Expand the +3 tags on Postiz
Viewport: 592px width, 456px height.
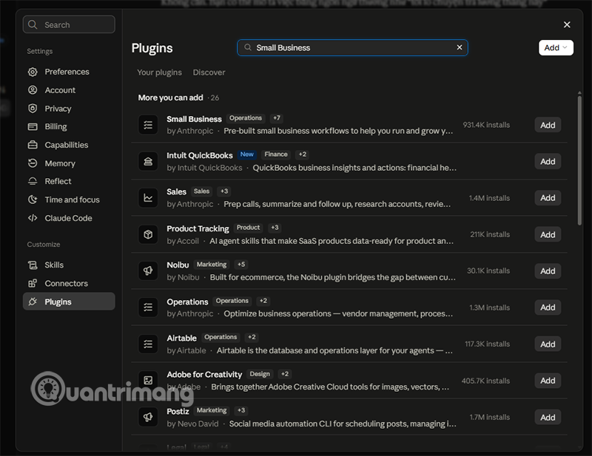pyautogui.click(x=241, y=410)
